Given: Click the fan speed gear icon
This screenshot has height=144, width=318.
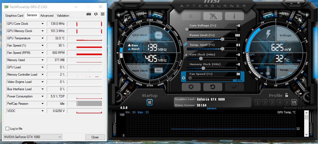Looking at the screenshot, I should 184,78.
